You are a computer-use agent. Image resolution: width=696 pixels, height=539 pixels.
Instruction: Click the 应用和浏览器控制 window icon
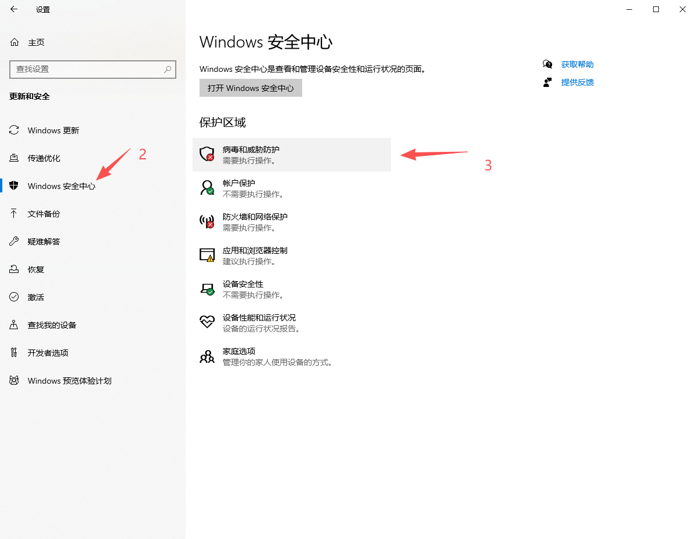(207, 254)
